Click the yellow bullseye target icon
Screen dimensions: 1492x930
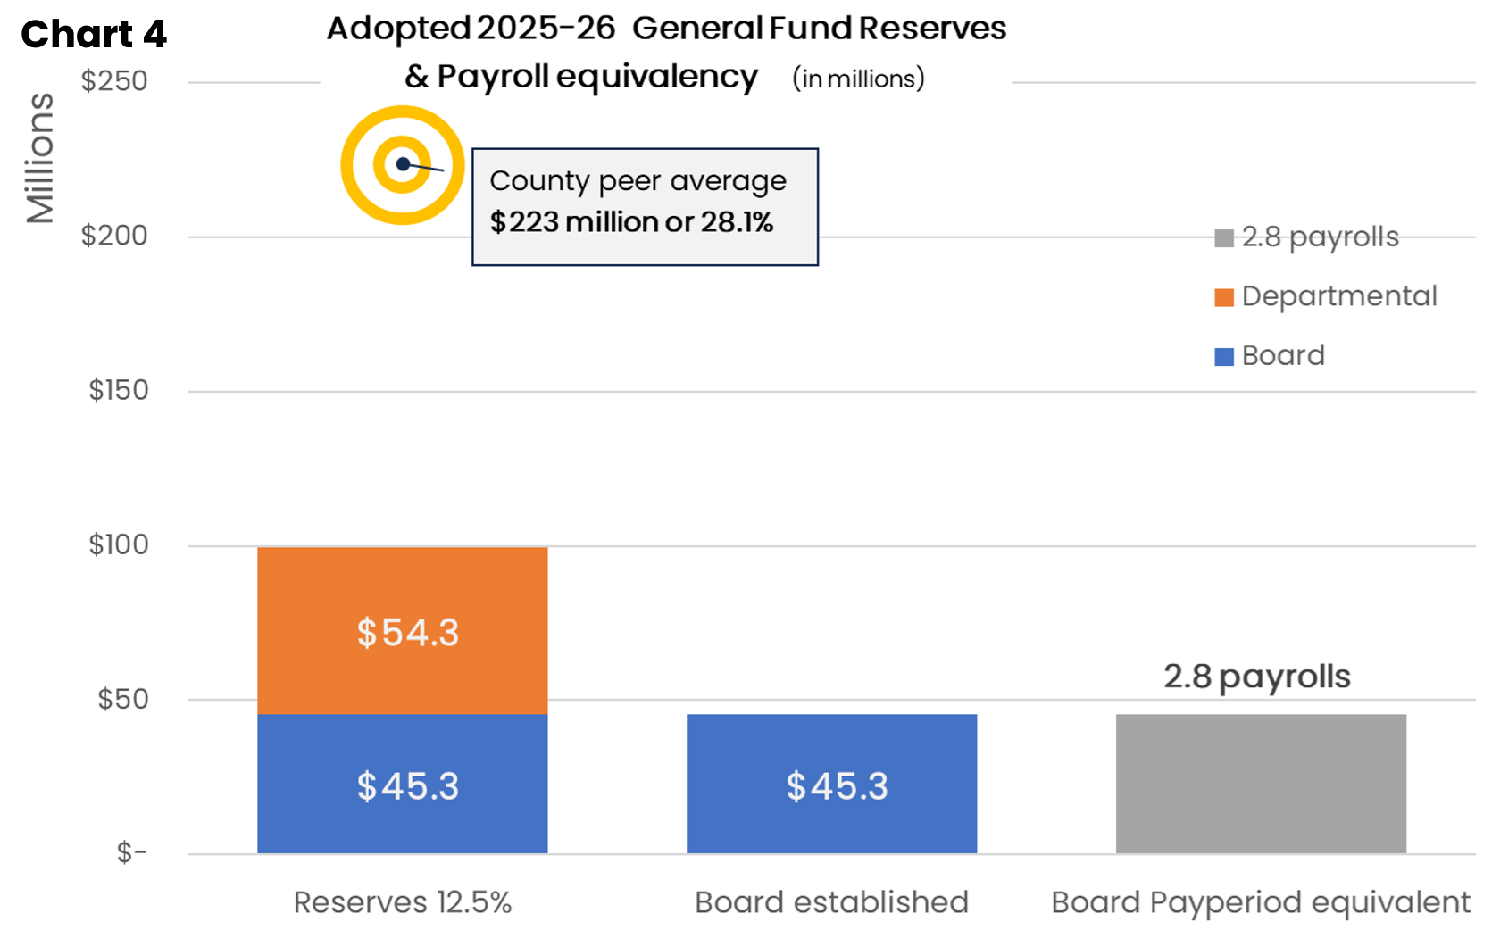pos(403,165)
